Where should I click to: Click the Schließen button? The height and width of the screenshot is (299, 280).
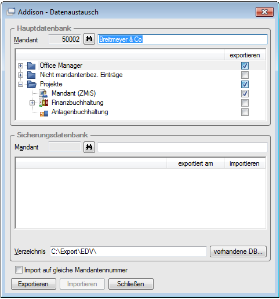[131, 284]
